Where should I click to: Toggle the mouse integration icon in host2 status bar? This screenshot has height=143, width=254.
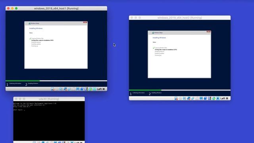pyautogui.click(x=214, y=99)
